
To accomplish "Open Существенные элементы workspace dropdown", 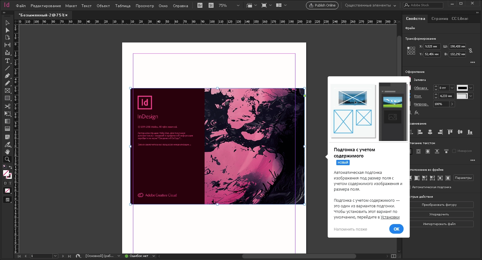I will point(370,6).
